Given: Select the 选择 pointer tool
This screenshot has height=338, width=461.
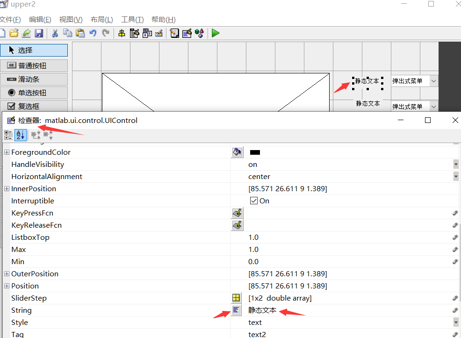Looking at the screenshot, I should 34,50.
